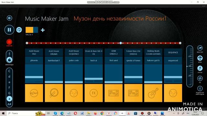Change the hakone guit b loop
Viewport: 207px width, 116px height.
pos(153,60)
